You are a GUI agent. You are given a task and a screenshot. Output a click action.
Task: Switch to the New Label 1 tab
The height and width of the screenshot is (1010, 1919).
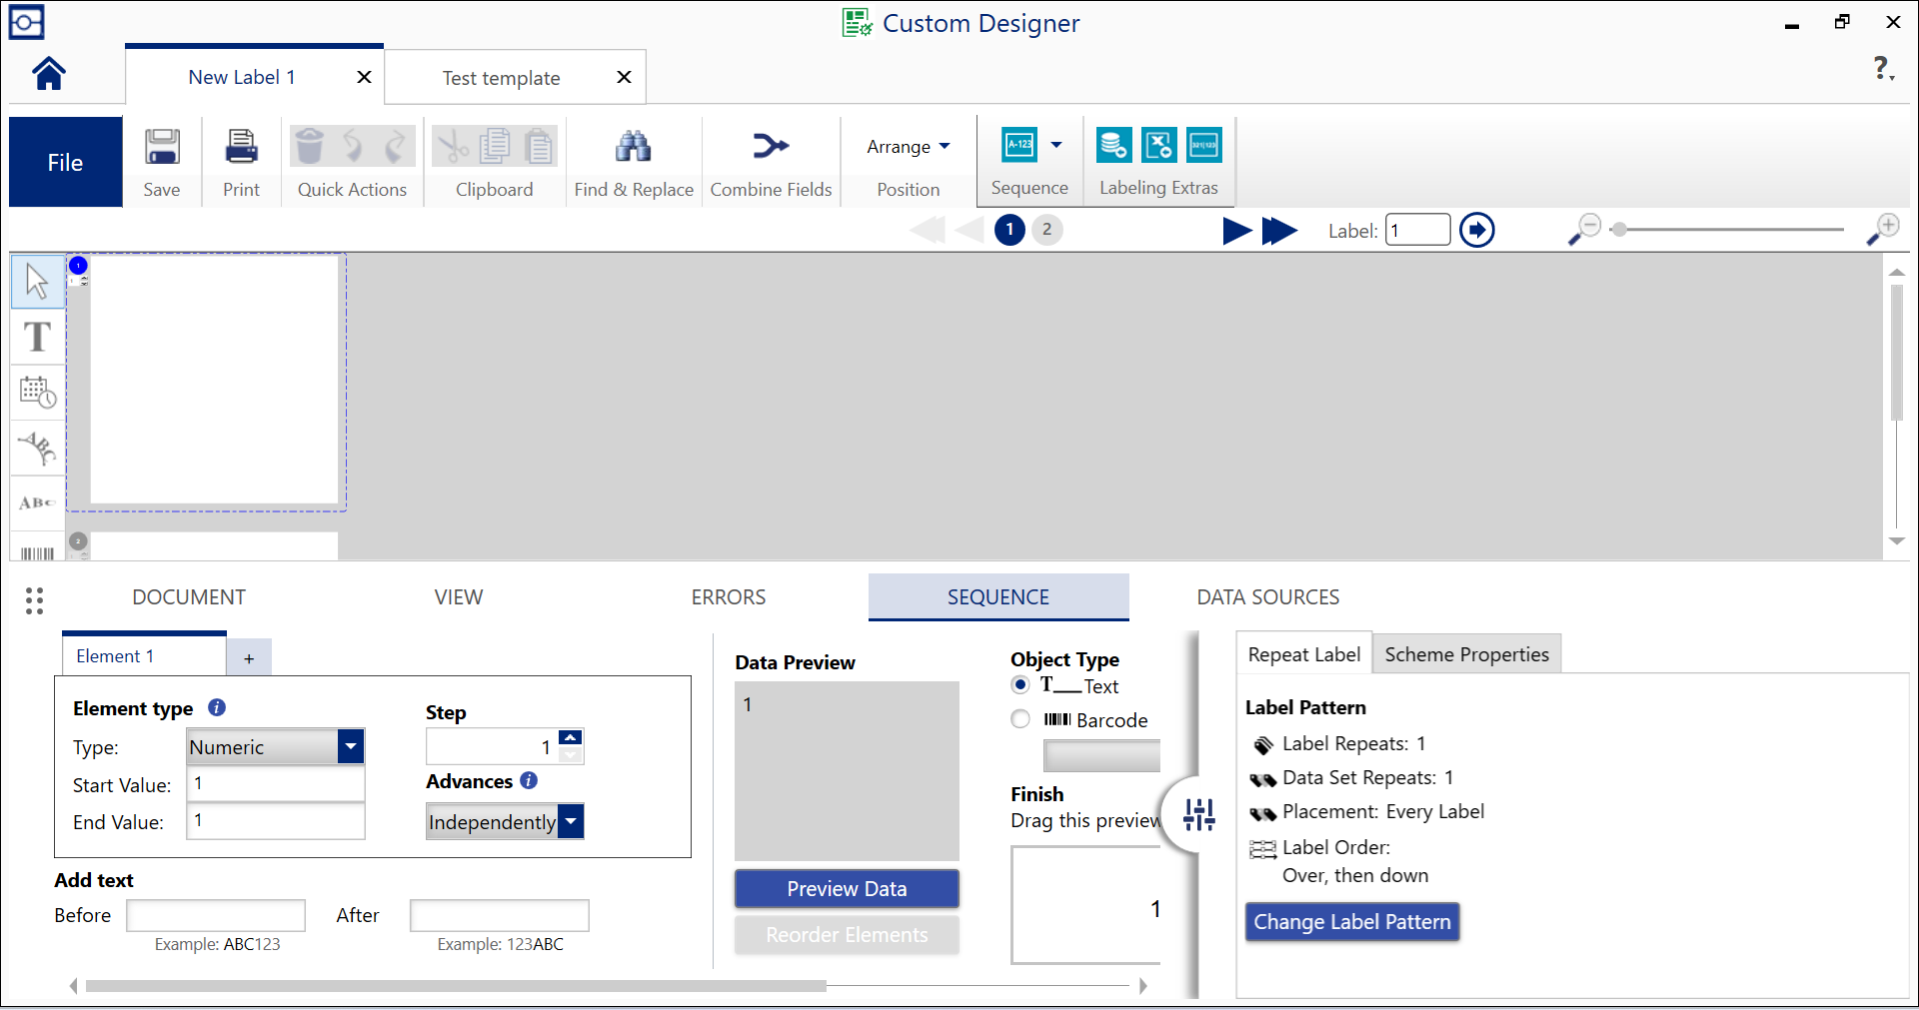pyautogui.click(x=242, y=77)
